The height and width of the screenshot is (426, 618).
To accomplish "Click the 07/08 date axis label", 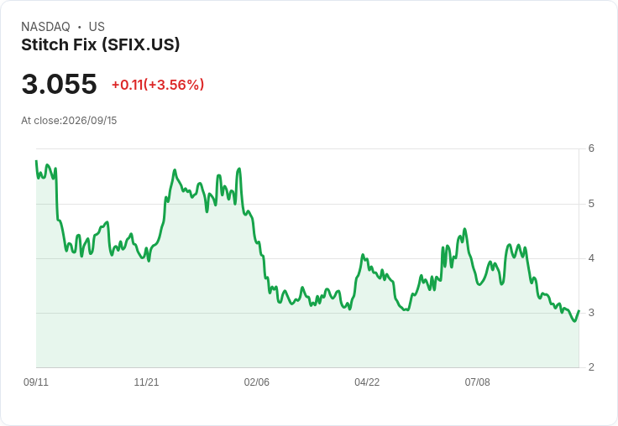I will (x=477, y=382).
